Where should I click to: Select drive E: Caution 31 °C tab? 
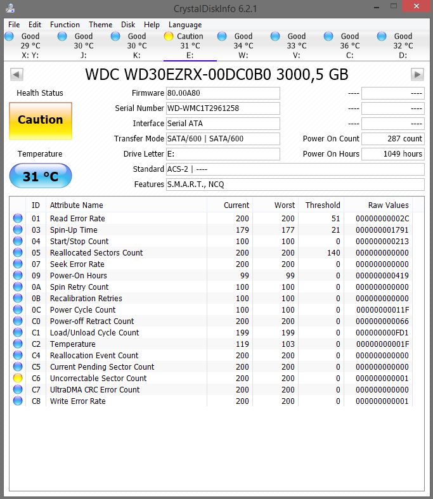(x=190, y=46)
